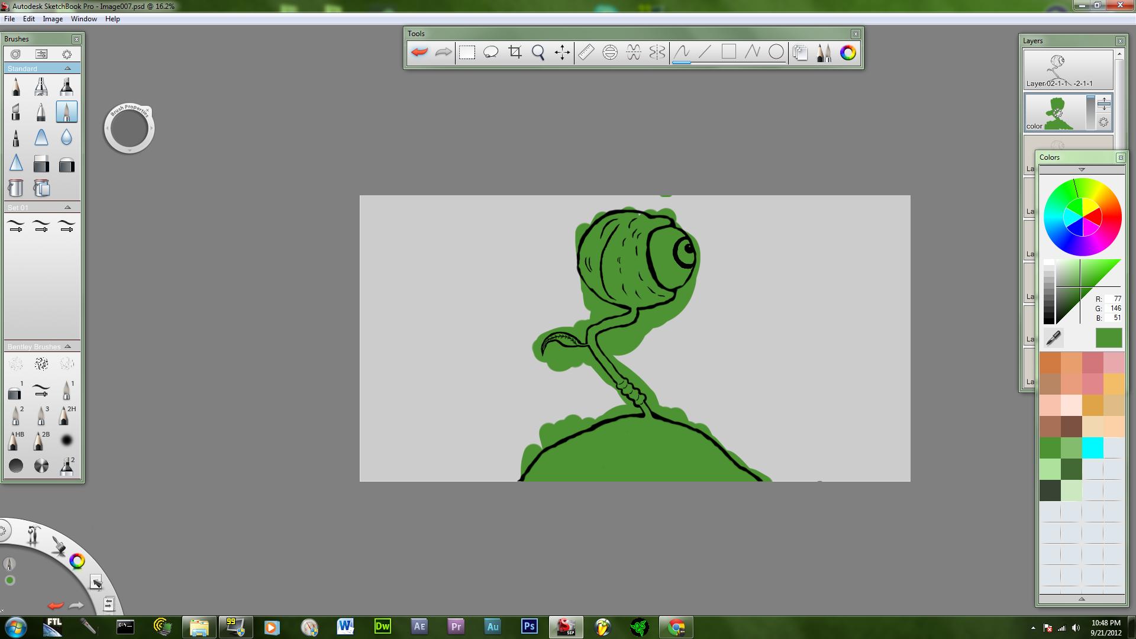
Task: Select the Marker brush in Standard set
Action: [66, 87]
